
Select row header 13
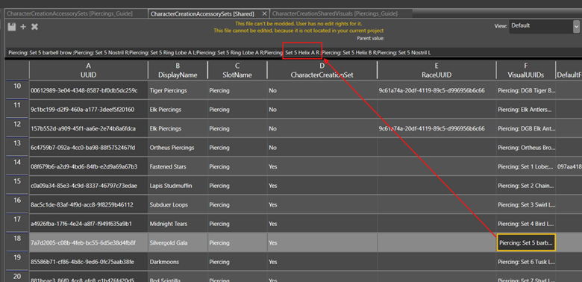point(17,148)
